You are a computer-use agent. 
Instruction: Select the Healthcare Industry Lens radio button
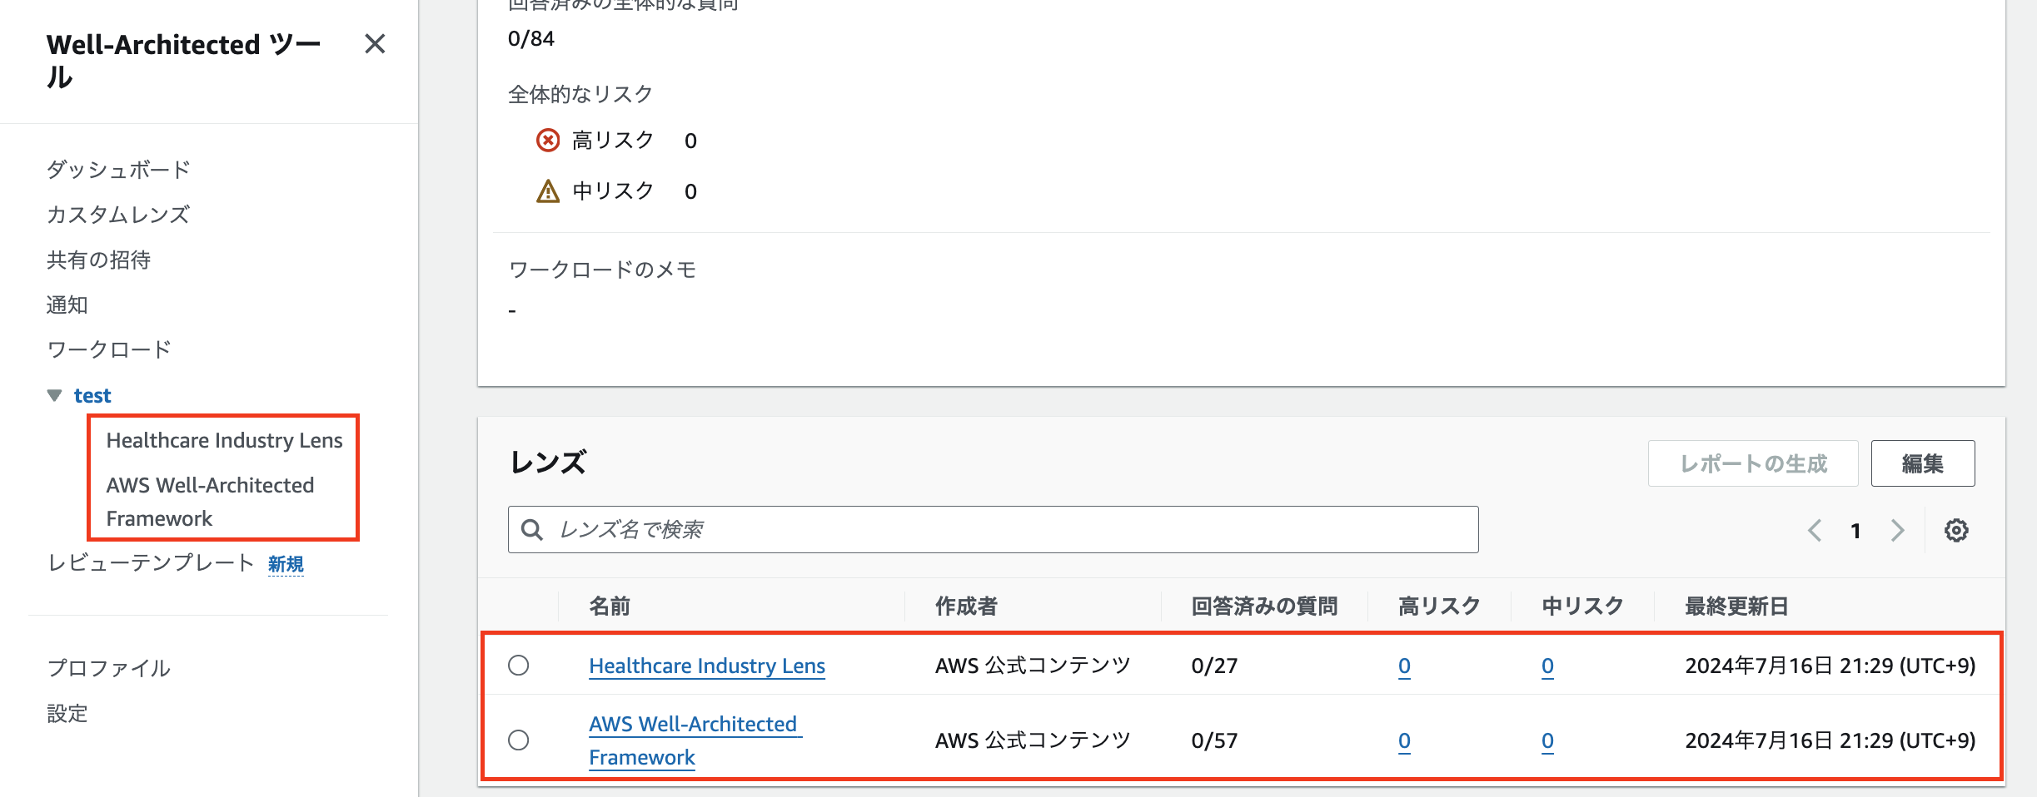coord(519,666)
